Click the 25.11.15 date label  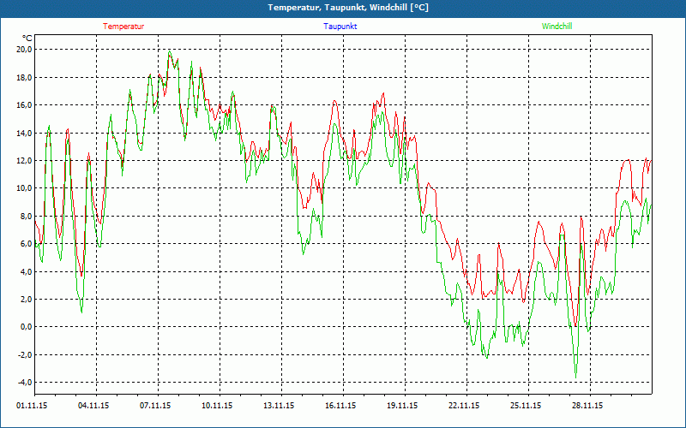pyautogui.click(x=526, y=406)
